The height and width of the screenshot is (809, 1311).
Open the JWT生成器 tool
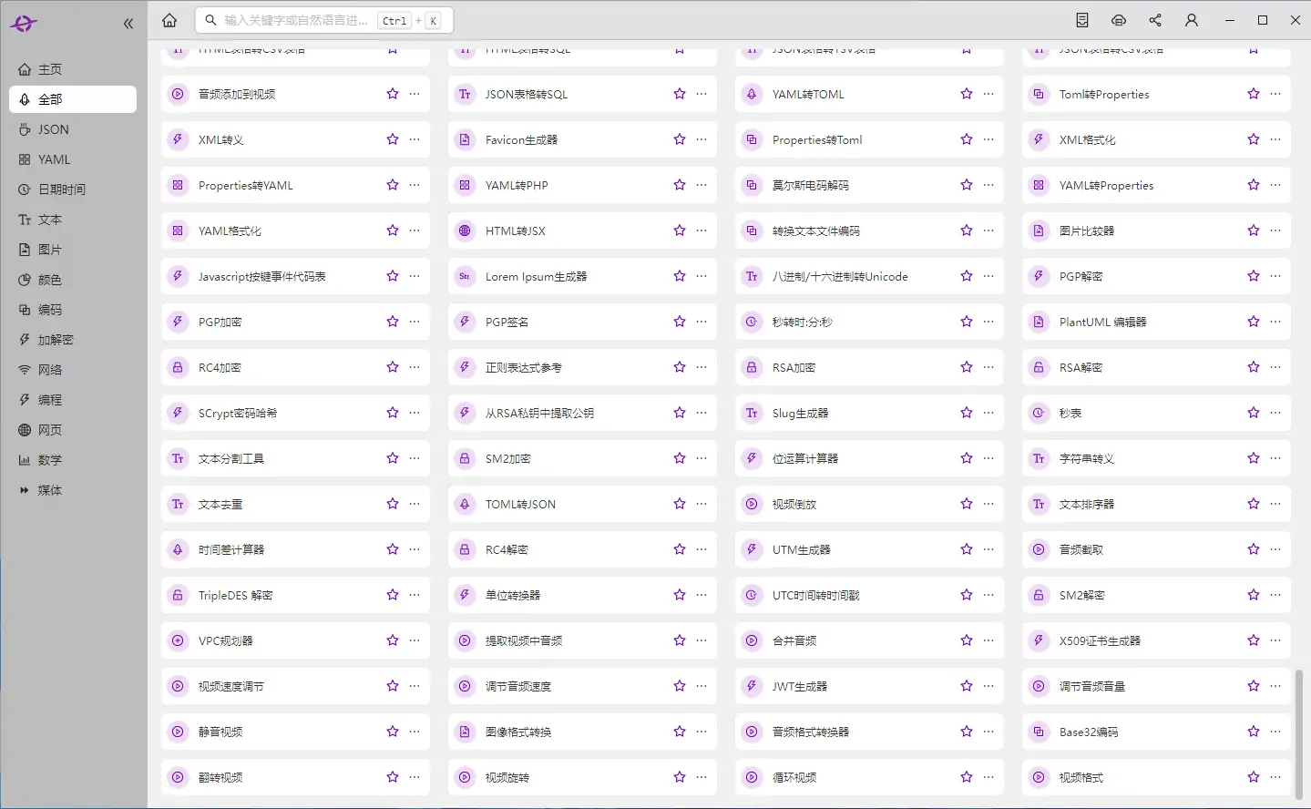(800, 687)
